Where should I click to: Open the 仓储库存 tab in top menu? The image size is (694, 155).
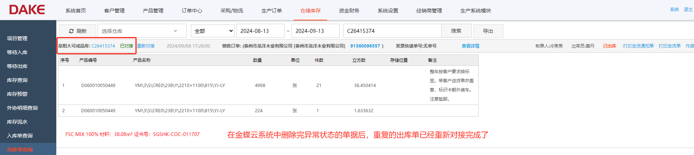310,11
